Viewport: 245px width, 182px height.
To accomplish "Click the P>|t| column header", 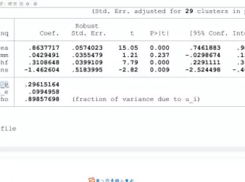I will pyautogui.click(x=159, y=33).
